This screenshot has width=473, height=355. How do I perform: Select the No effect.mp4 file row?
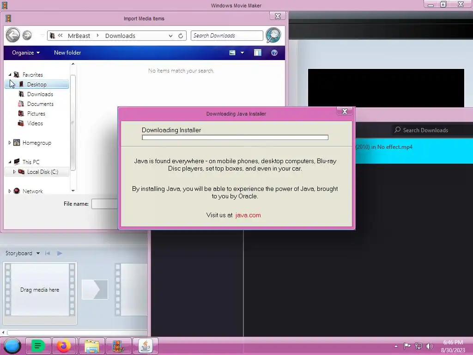point(414,151)
